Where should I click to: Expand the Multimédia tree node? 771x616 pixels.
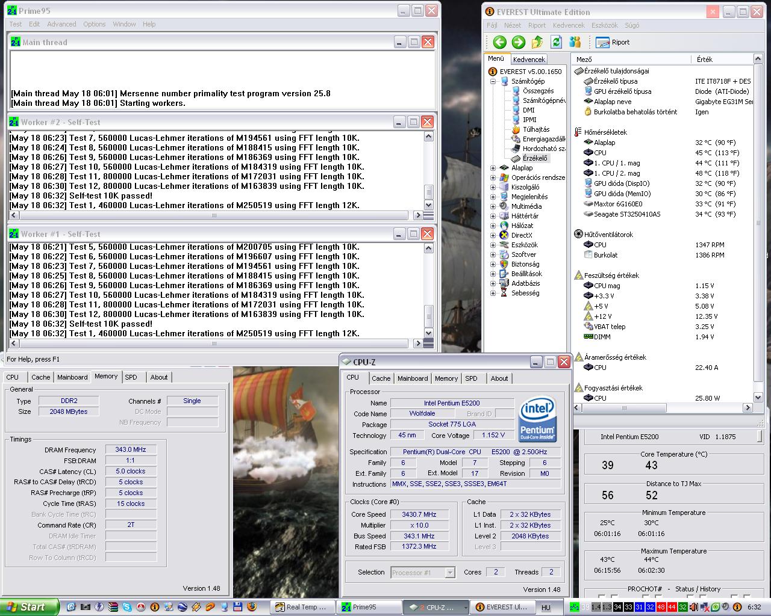(493, 206)
